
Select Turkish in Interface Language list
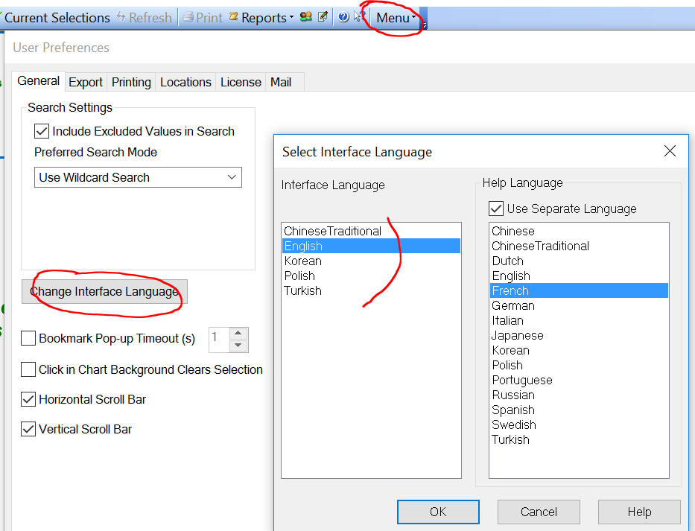tap(371, 290)
